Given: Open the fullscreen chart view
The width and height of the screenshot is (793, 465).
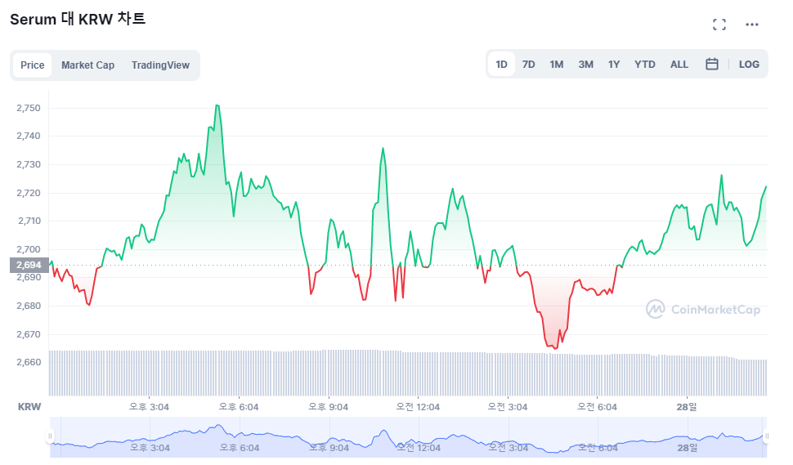Looking at the screenshot, I should (719, 25).
